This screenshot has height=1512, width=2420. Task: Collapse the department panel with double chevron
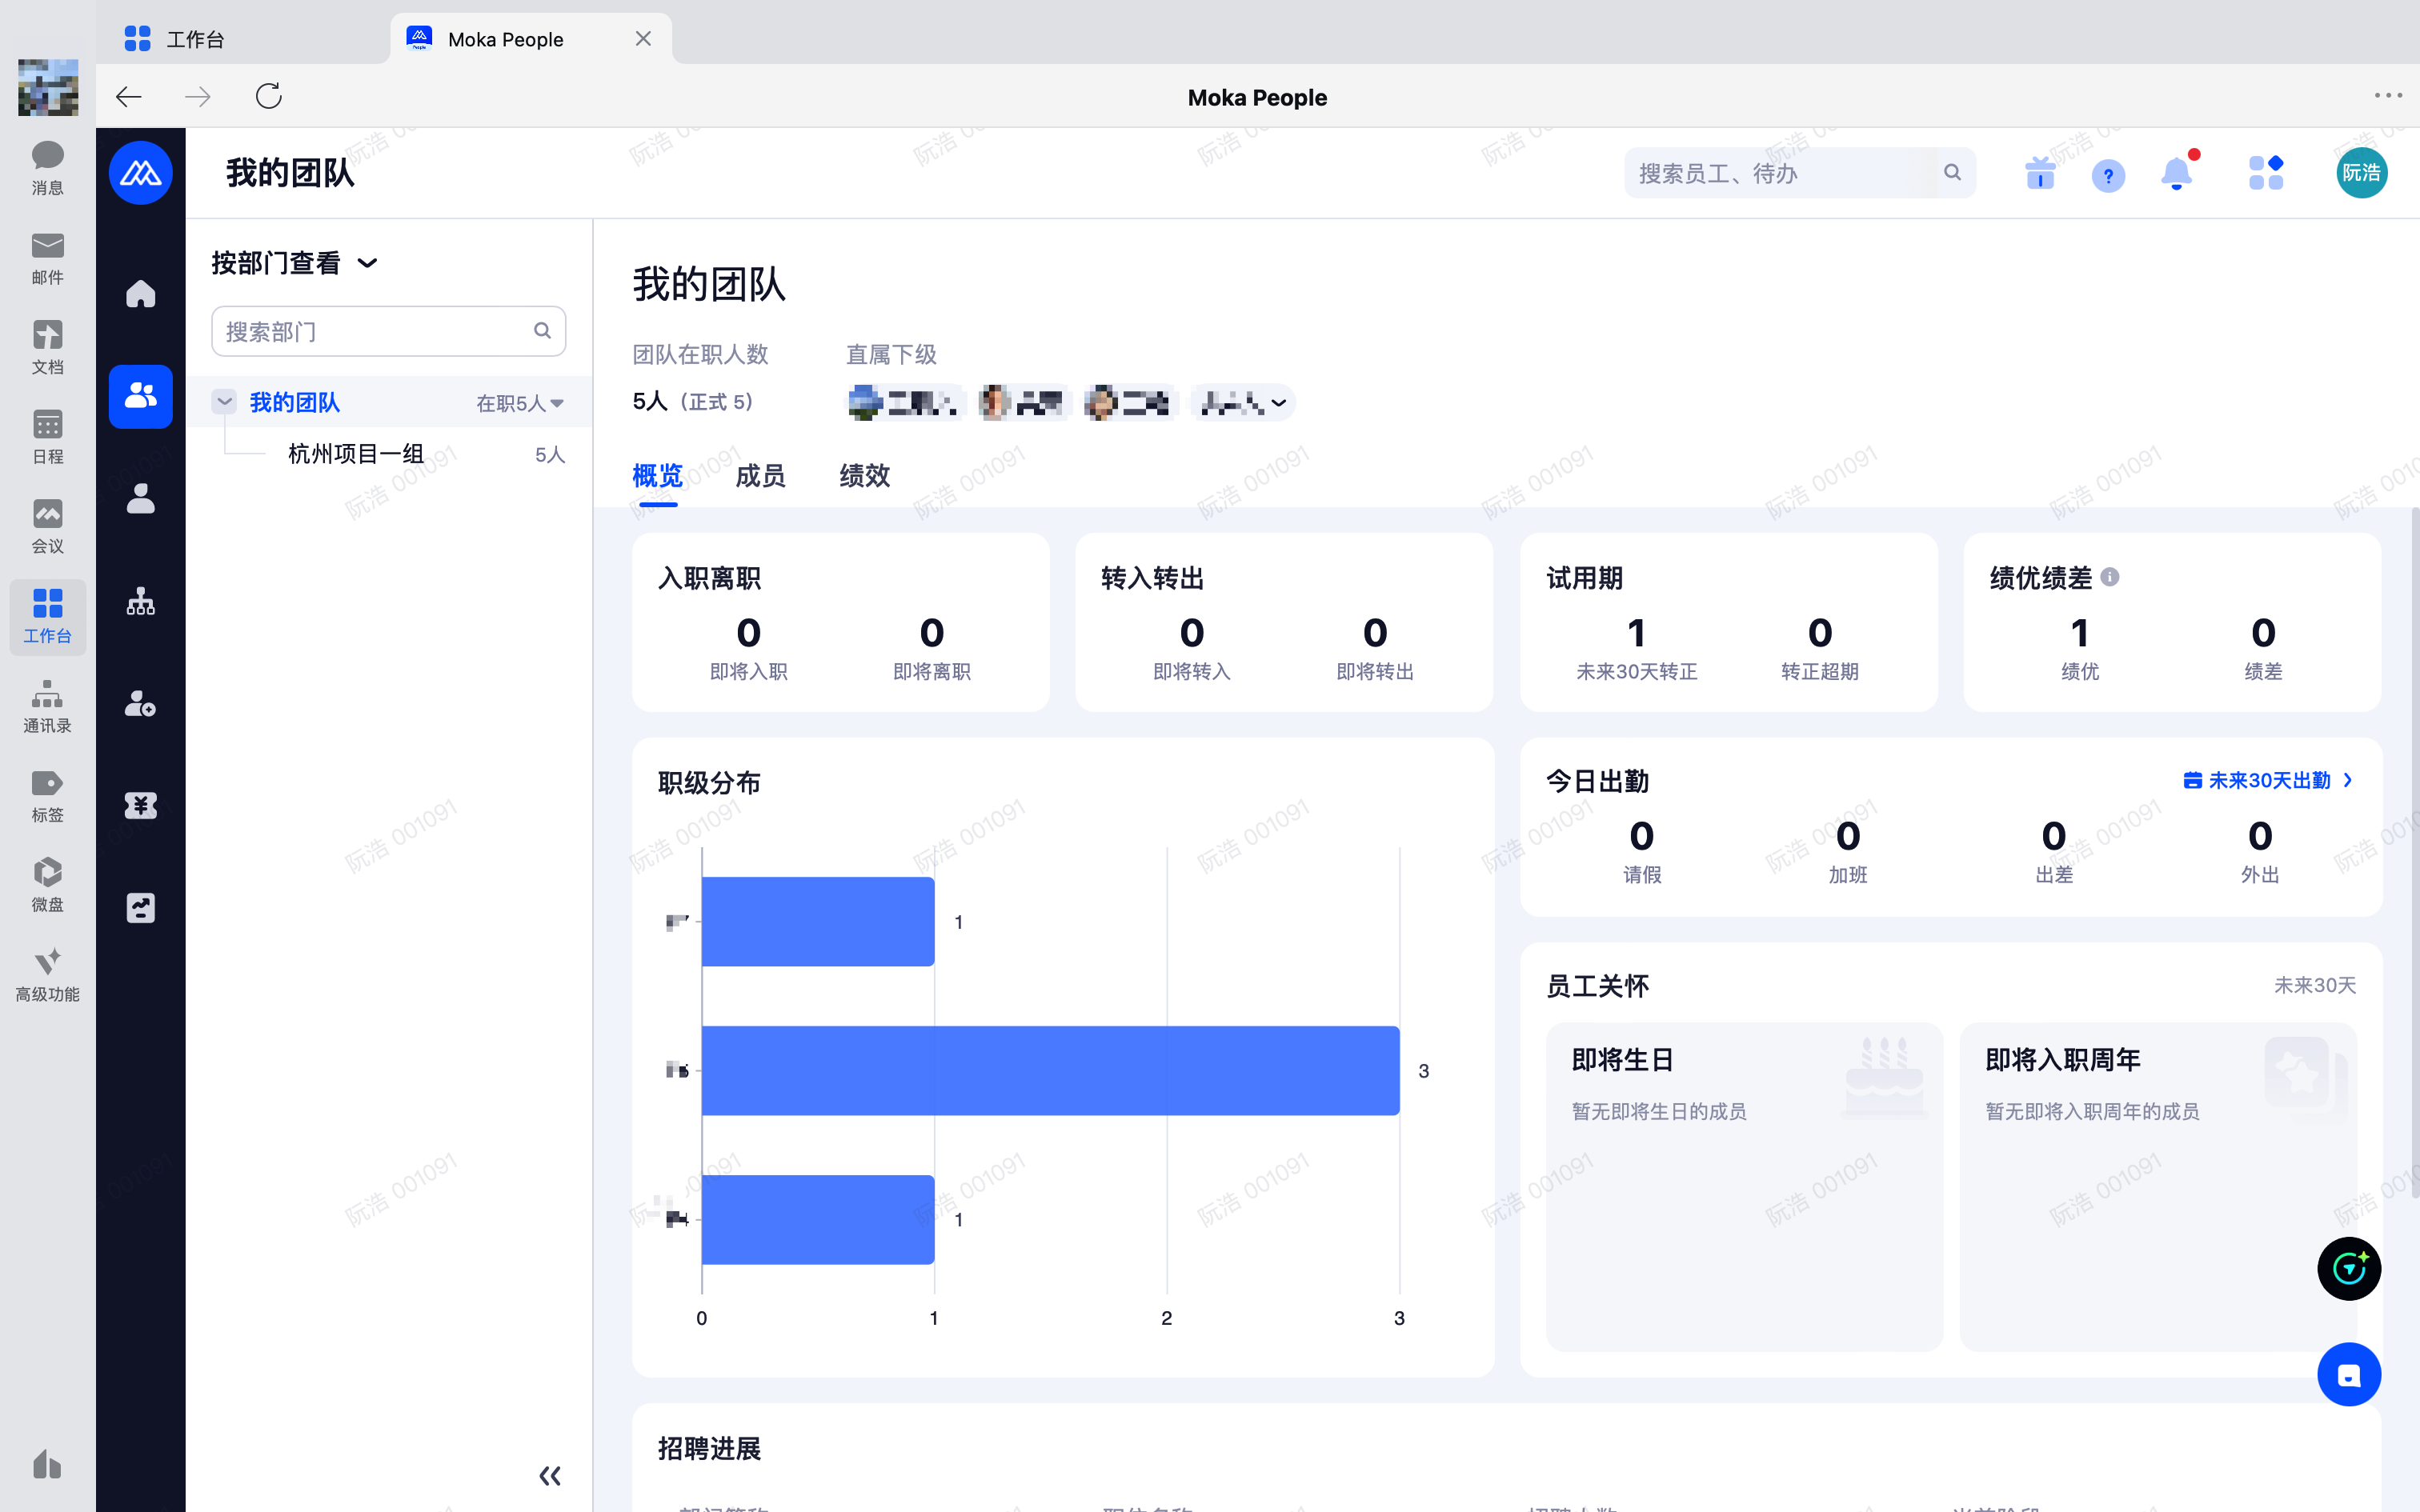[549, 1475]
